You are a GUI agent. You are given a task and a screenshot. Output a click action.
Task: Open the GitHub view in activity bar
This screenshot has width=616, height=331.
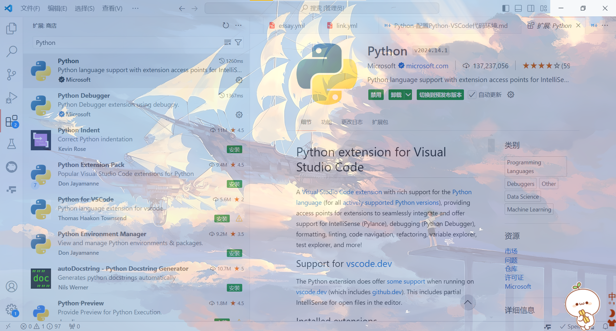[12, 167]
